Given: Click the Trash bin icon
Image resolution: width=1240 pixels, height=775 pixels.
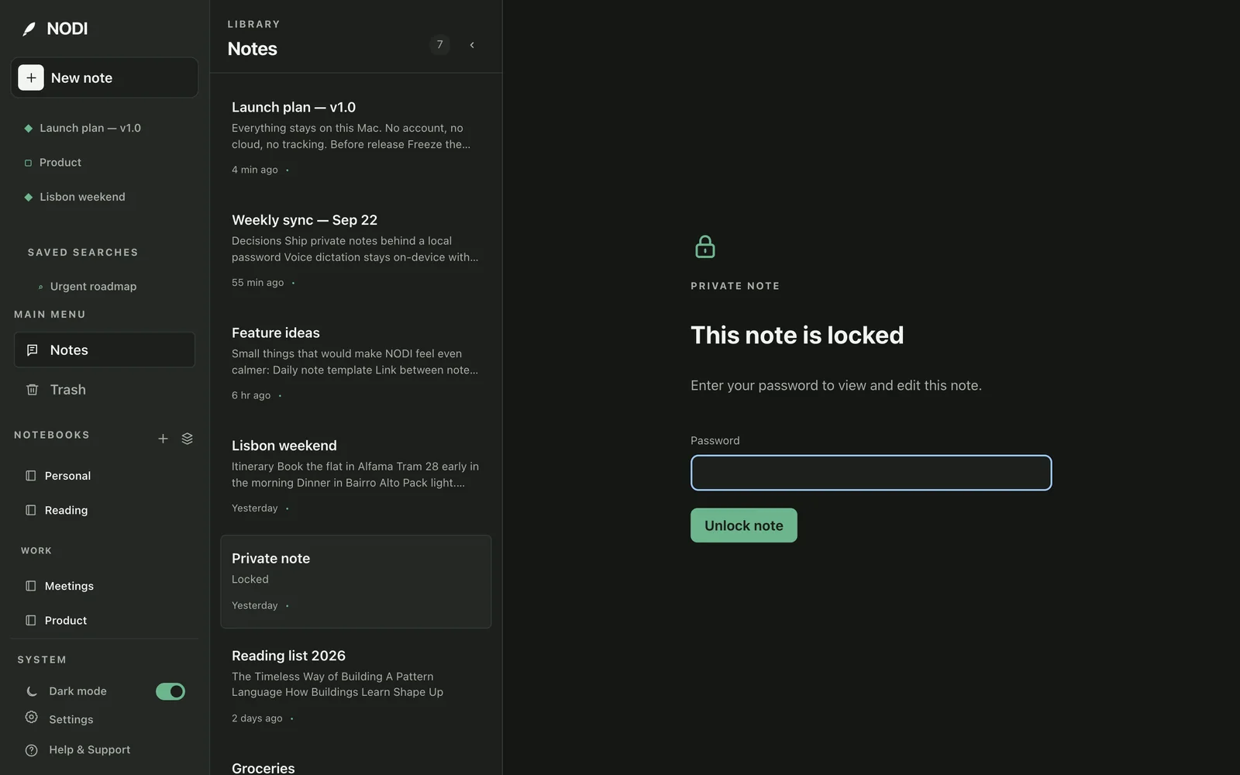Looking at the screenshot, I should tap(32, 390).
